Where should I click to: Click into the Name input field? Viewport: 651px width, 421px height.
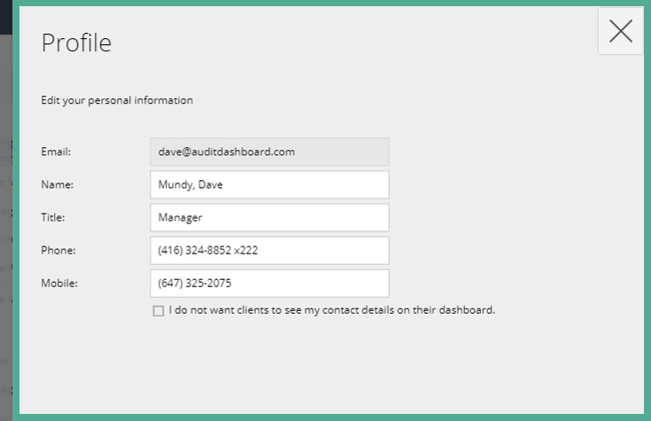(269, 184)
